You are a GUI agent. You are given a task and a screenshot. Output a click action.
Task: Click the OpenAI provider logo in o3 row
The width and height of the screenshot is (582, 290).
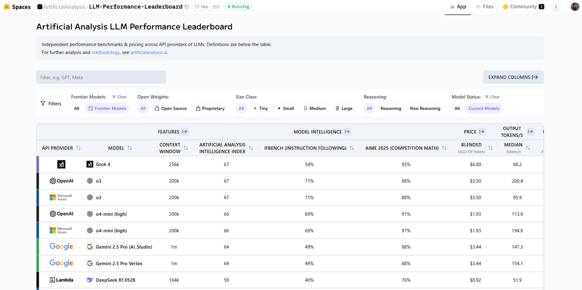pyautogui.click(x=61, y=181)
